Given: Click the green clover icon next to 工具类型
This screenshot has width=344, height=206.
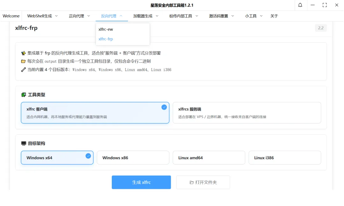Looking at the screenshot, I should point(24,94).
